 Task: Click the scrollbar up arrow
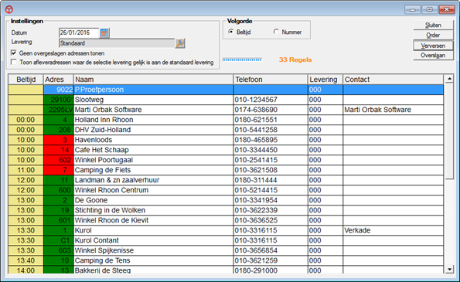click(x=449, y=79)
